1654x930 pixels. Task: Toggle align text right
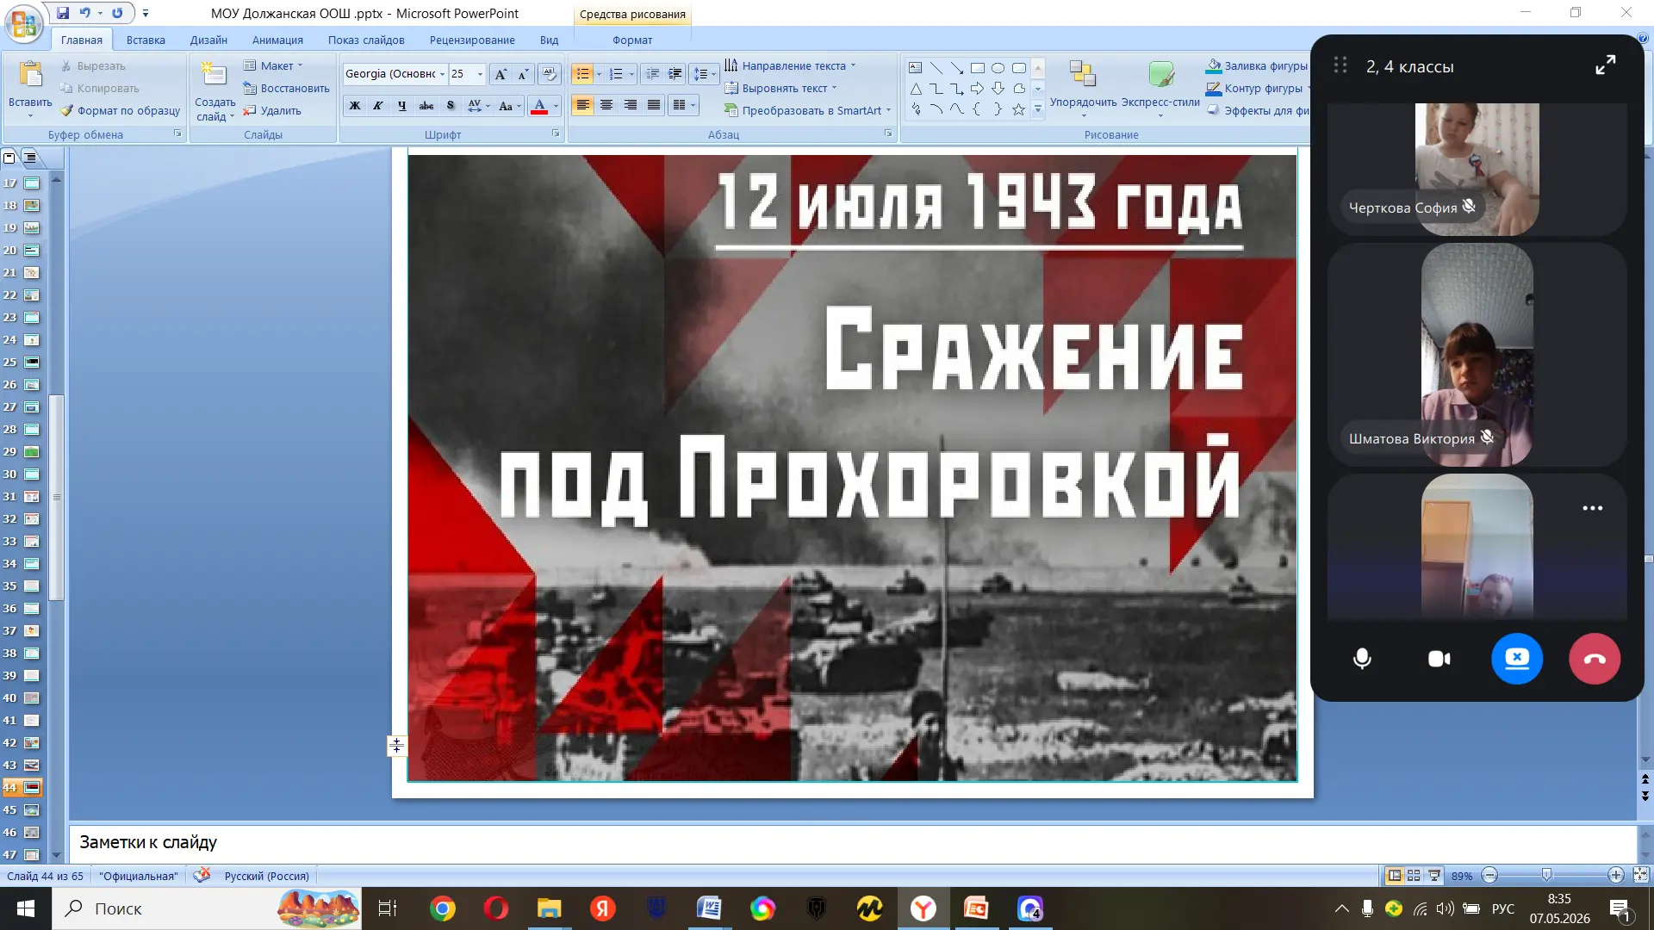coord(631,105)
